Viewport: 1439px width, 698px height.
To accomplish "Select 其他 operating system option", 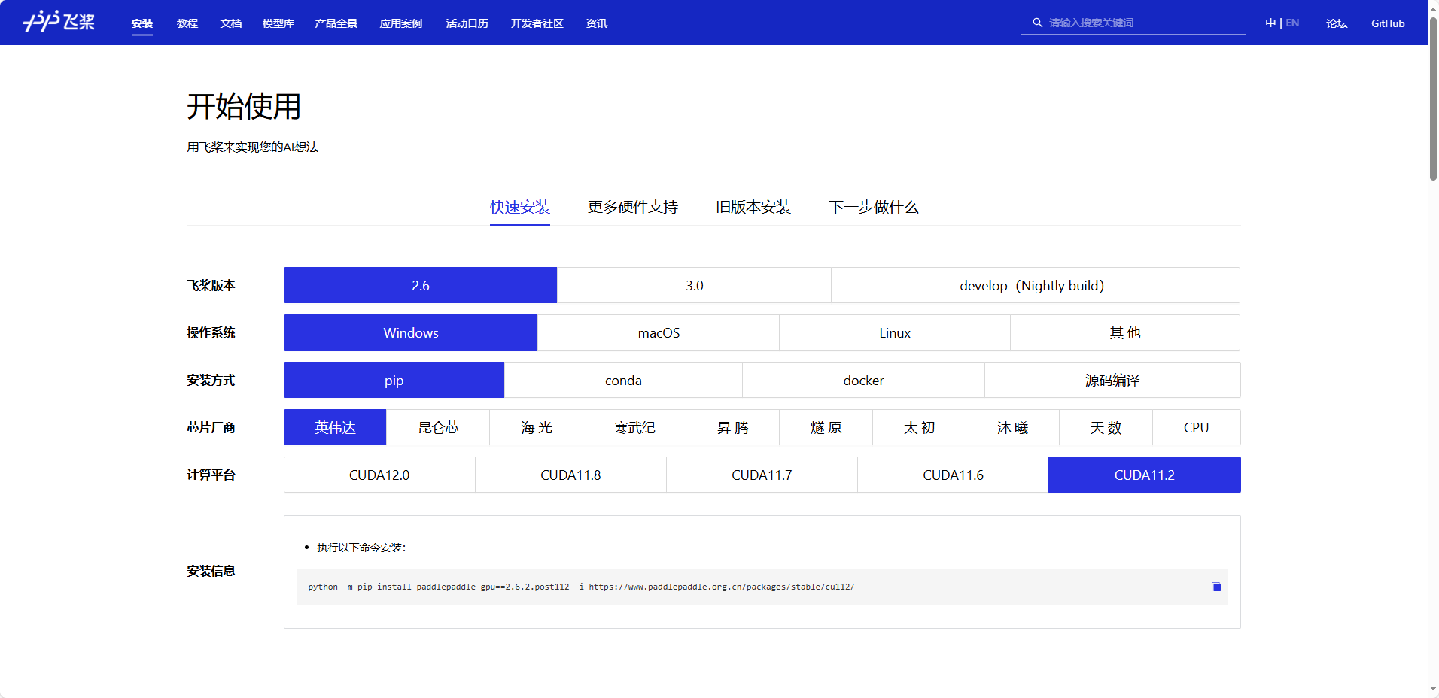I will [1125, 332].
